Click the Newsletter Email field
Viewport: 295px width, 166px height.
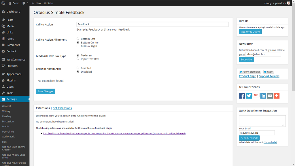[x=263, y=54]
